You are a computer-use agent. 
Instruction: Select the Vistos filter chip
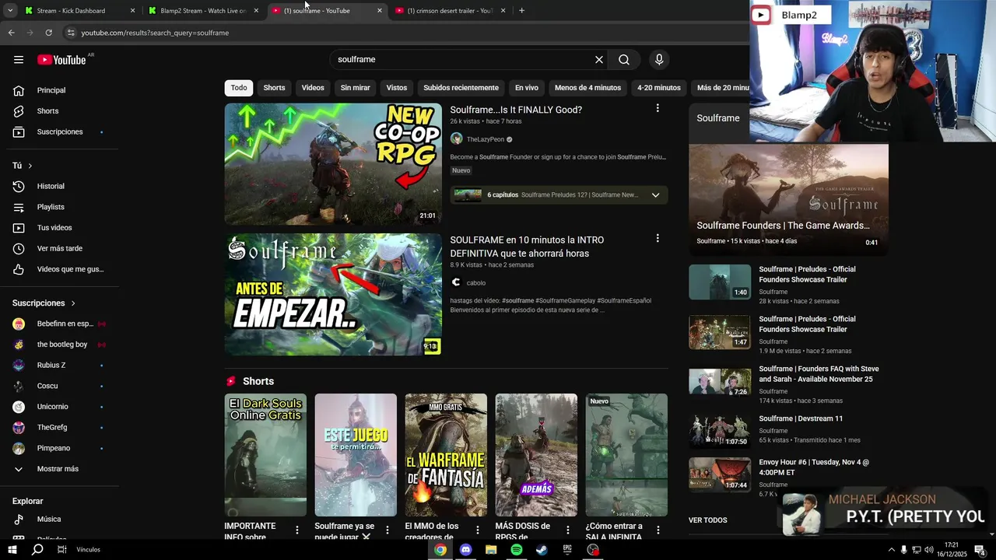pos(397,88)
